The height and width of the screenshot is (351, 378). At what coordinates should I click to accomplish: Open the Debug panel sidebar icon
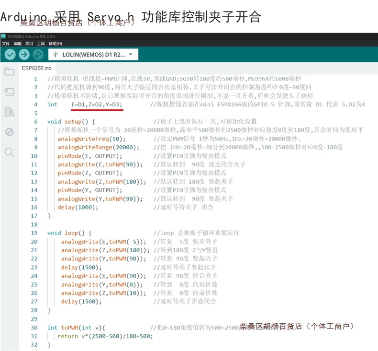[x=10, y=132]
